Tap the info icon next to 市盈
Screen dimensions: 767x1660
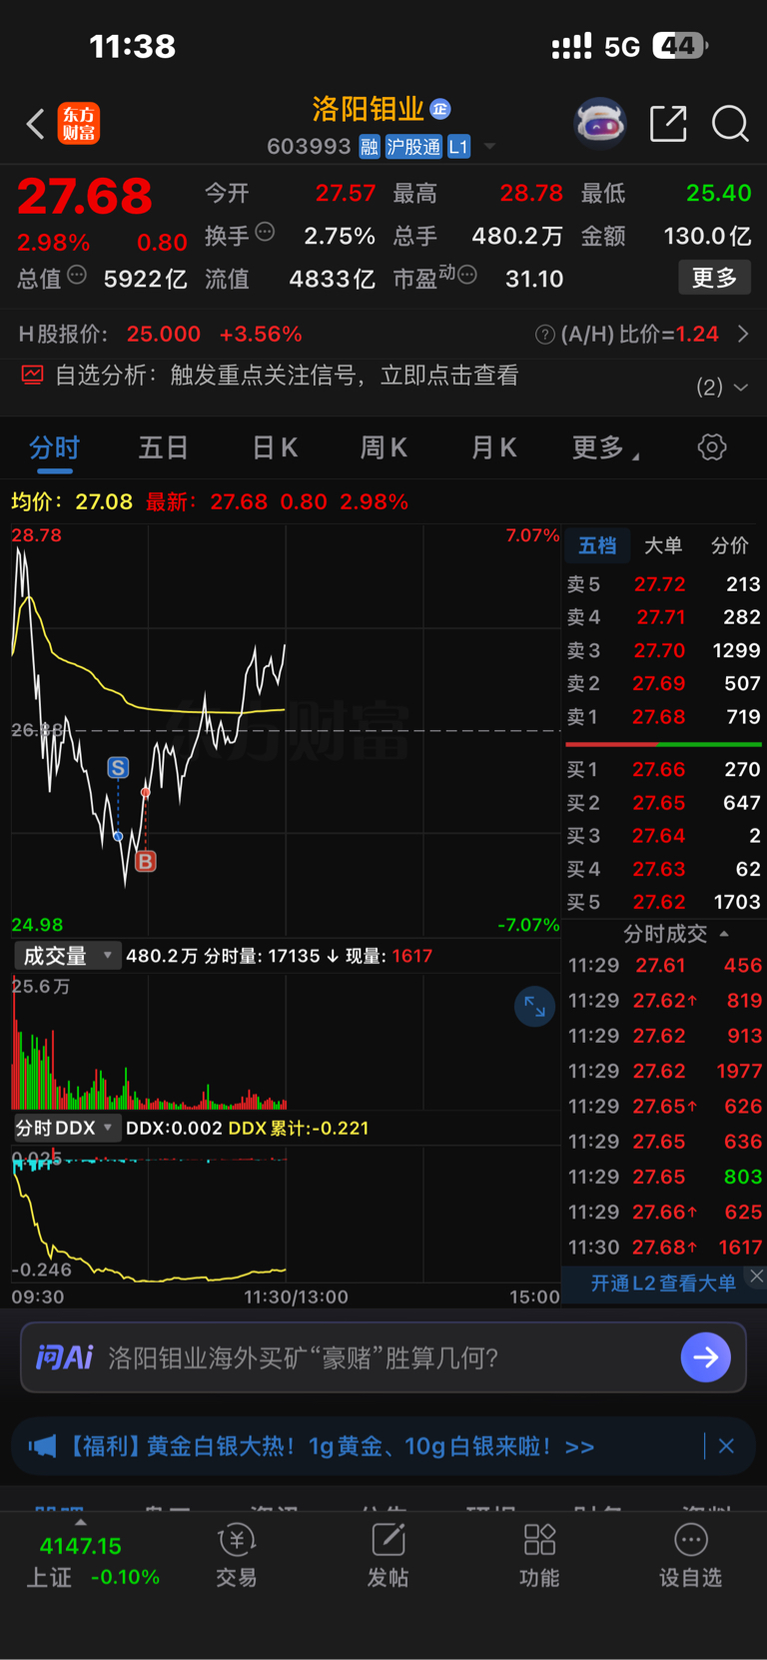click(x=466, y=275)
